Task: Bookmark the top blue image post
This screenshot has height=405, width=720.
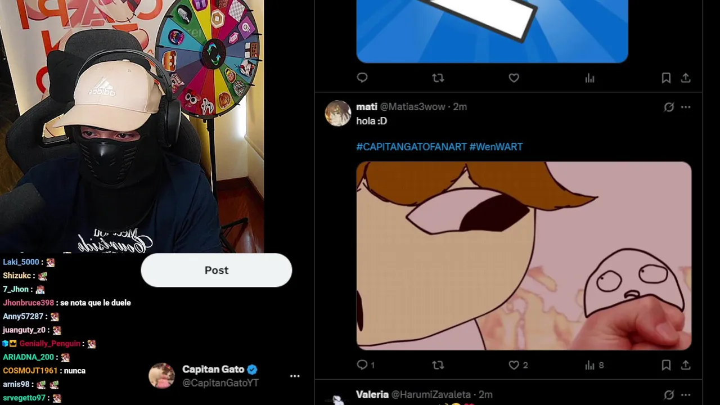Action: [x=666, y=78]
